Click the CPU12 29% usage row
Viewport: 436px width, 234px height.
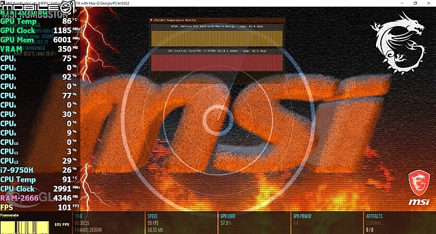coord(39,161)
